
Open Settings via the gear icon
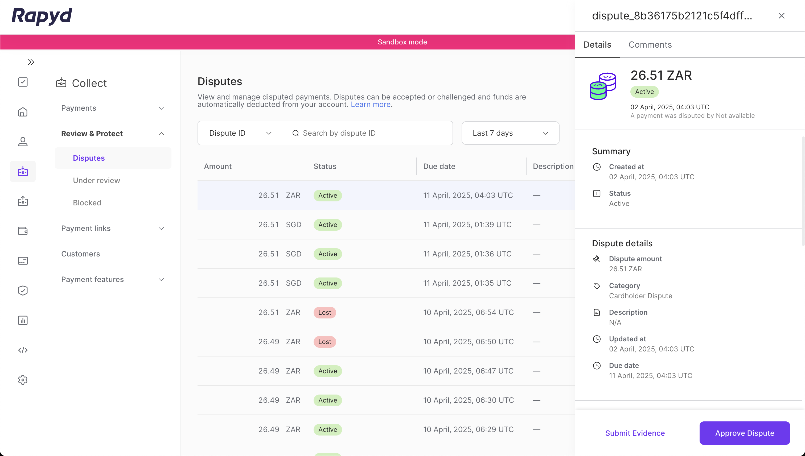coord(23,380)
